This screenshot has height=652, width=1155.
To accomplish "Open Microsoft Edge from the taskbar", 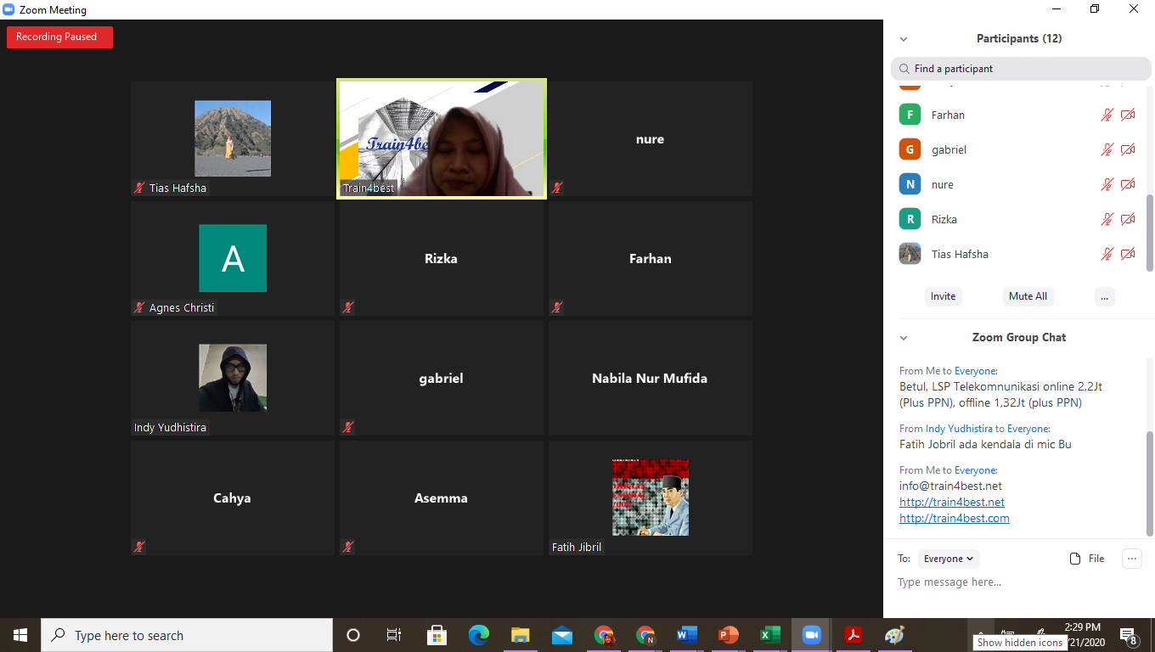I will pyautogui.click(x=479, y=635).
